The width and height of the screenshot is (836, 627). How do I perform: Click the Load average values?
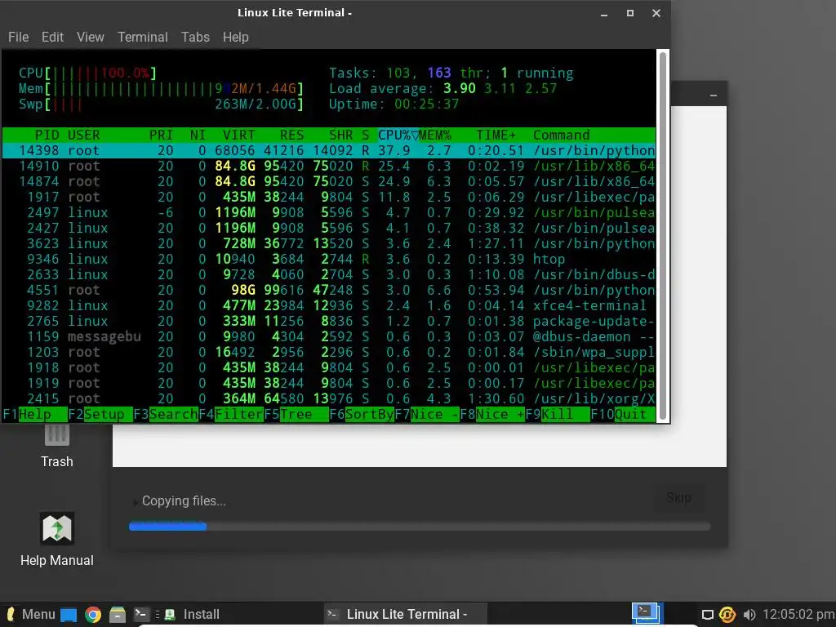[500, 88]
